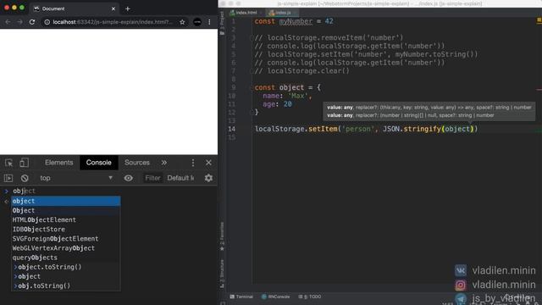This screenshot has height=305, width=542.
Task: Fold the object literal at line 9
Action: click(x=252, y=87)
